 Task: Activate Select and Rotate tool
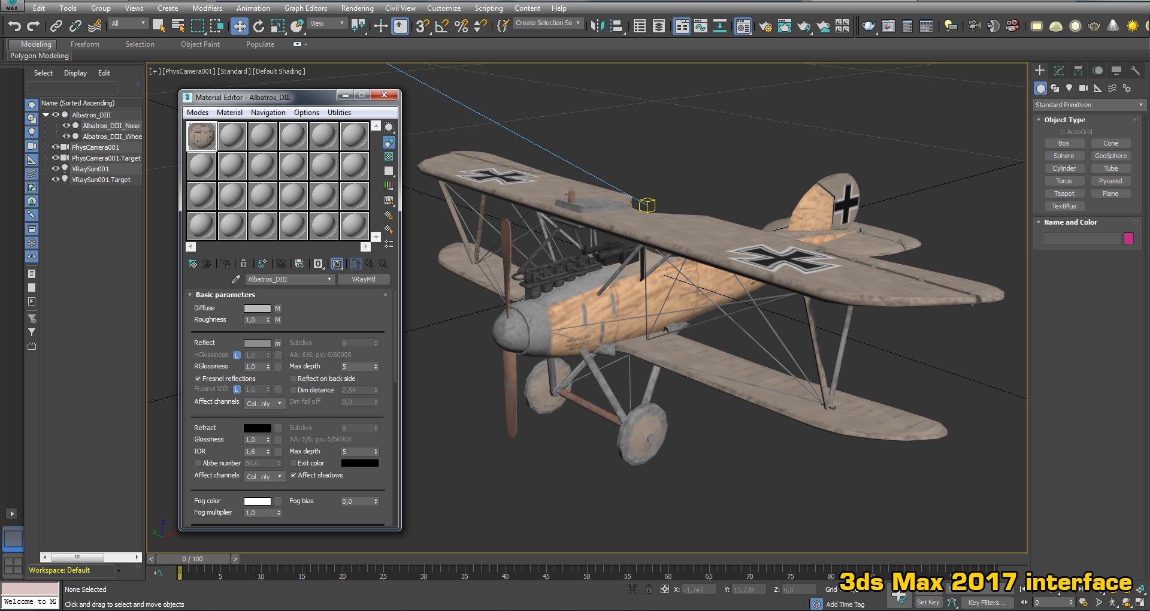(259, 26)
